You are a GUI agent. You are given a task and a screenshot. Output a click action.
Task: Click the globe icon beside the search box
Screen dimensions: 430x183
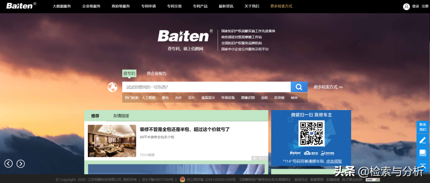(113, 87)
